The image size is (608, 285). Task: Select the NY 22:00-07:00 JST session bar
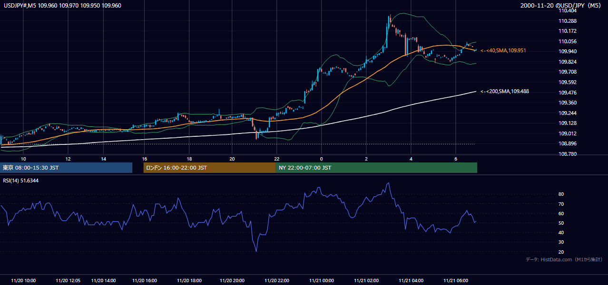376,168
